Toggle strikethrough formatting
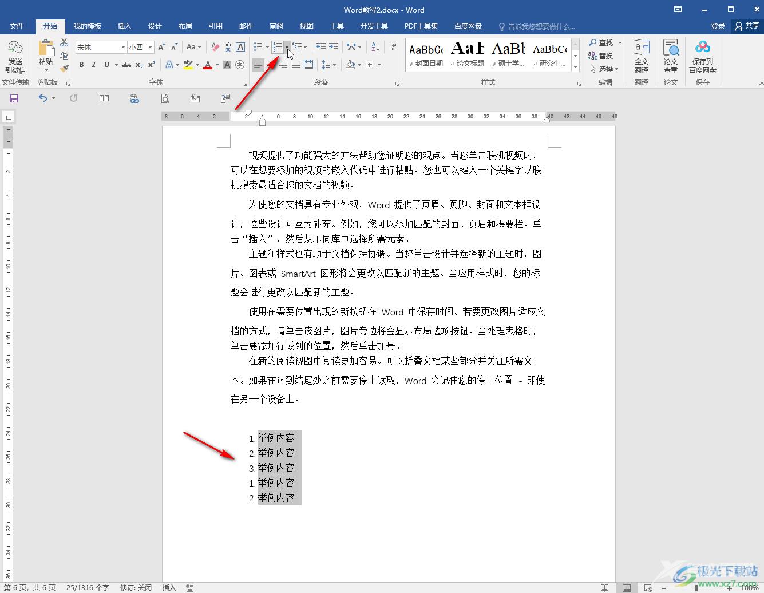Viewport: 764px width, 593px height. tap(126, 65)
